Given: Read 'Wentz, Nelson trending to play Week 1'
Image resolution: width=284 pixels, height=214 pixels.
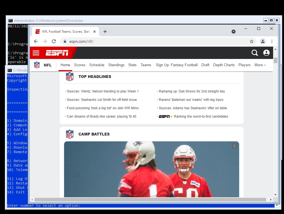Looking at the screenshot, I should point(103,91).
